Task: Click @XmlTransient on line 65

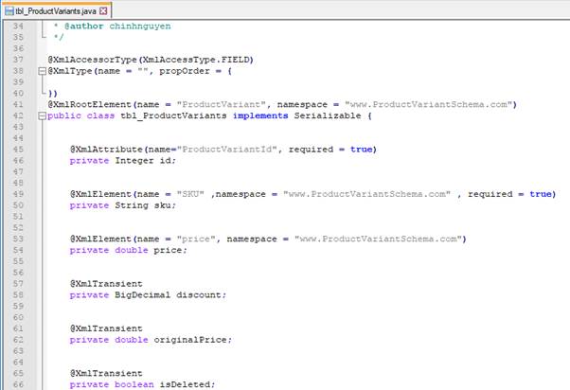Action: [x=106, y=373]
